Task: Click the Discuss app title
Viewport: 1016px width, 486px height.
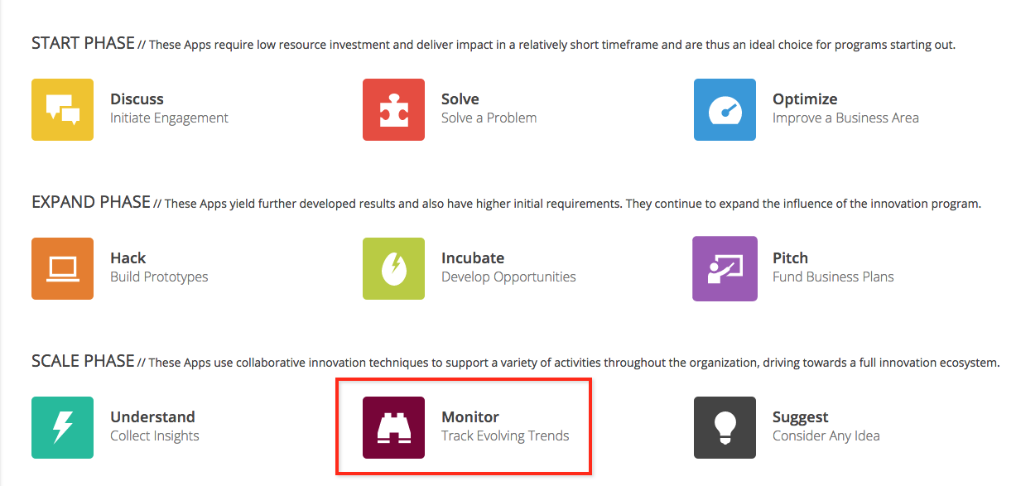Action: 137,99
